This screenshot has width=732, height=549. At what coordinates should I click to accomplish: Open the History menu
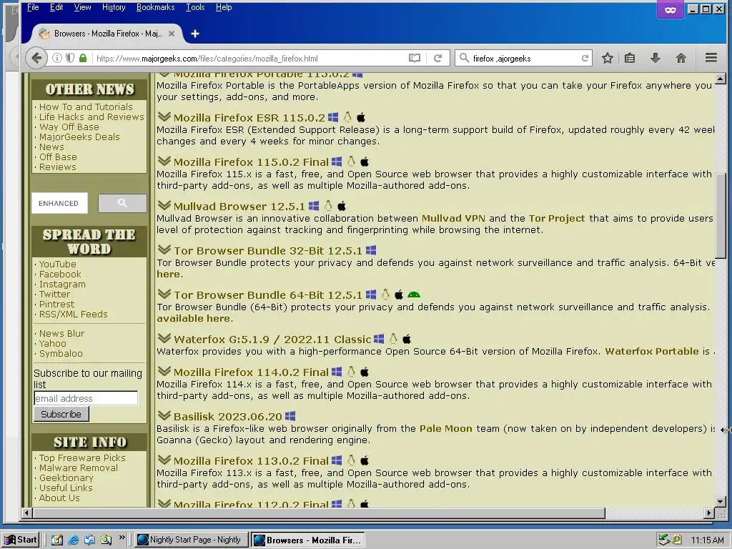(x=114, y=7)
